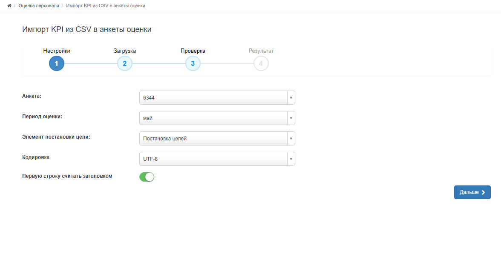
Task: Expand Анкета list with its arrow
Action: point(291,97)
